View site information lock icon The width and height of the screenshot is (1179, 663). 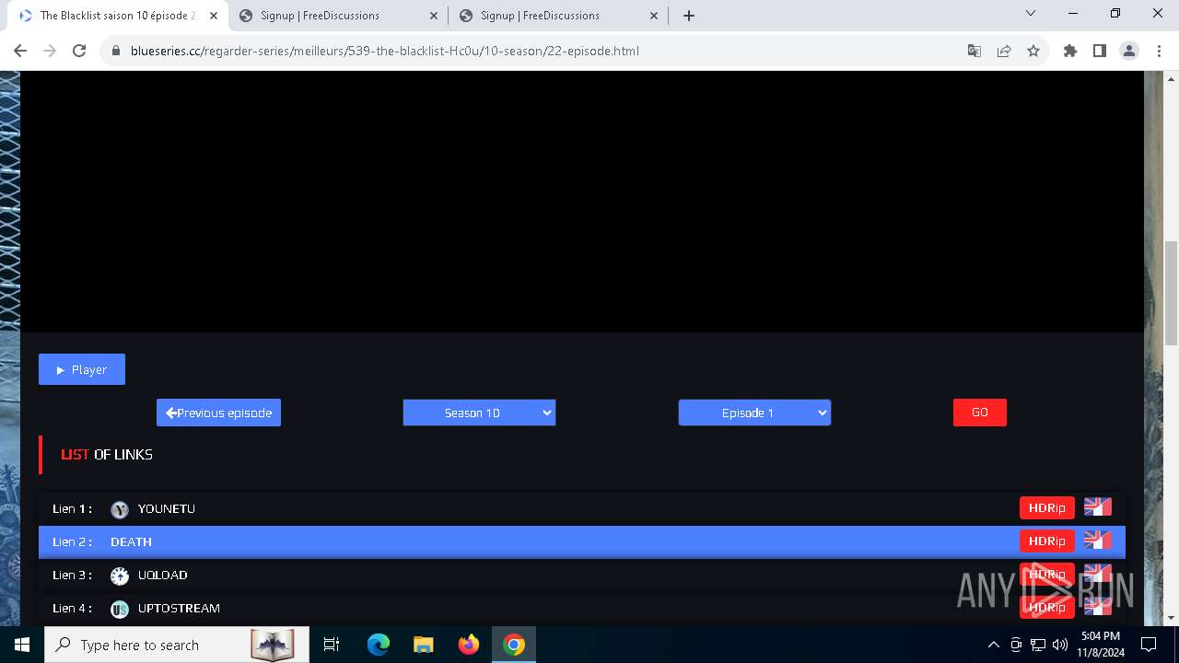(x=116, y=51)
